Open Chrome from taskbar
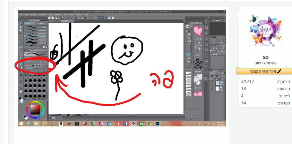The width and height of the screenshot is (292, 144). pos(149,124)
